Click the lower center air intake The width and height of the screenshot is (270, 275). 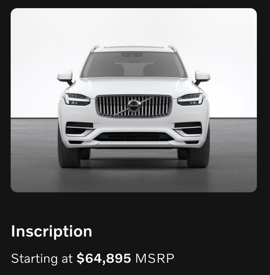pos(134,136)
